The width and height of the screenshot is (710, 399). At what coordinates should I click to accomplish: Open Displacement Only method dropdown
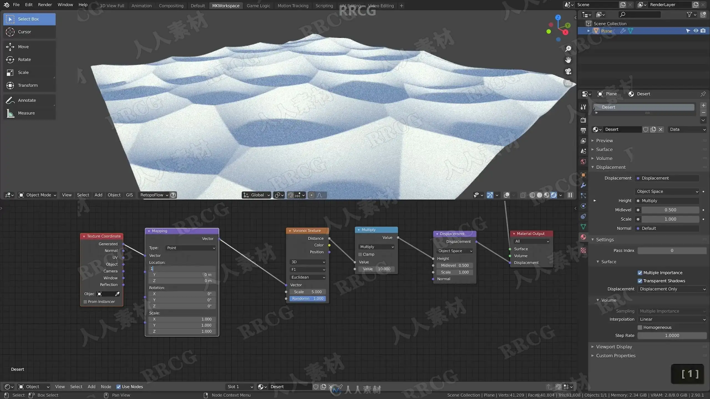672,289
